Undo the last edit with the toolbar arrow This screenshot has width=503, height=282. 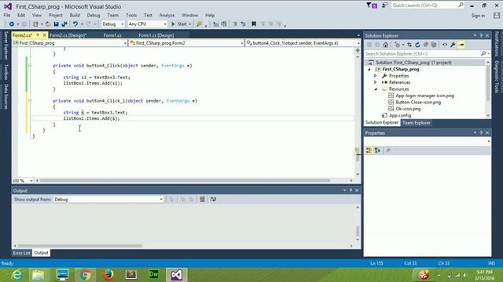click(x=75, y=24)
